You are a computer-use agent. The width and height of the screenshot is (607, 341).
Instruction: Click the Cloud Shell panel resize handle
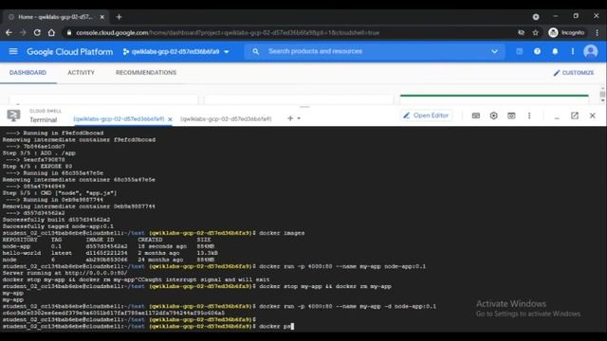pos(304,107)
